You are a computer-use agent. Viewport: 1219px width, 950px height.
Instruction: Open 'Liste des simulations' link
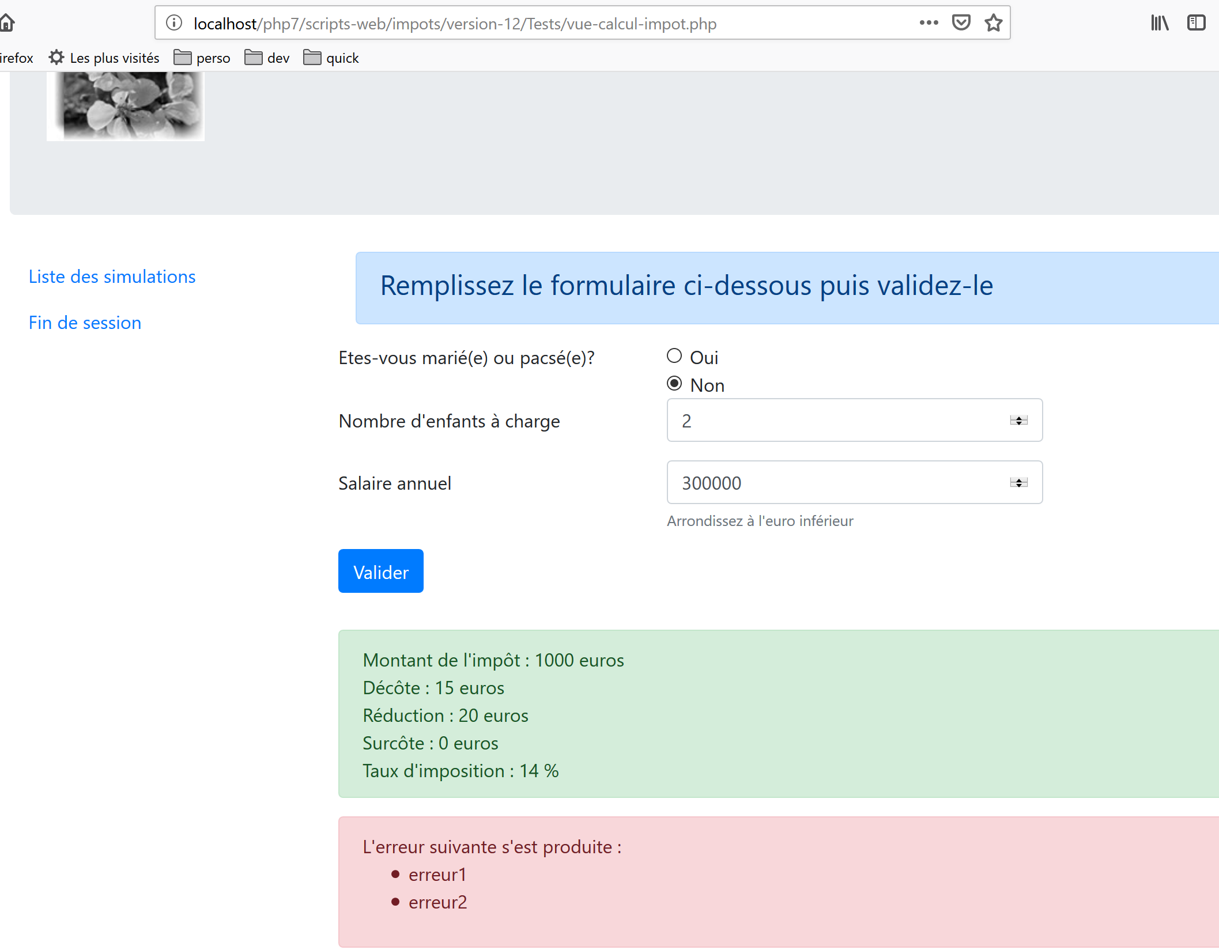coord(112,277)
